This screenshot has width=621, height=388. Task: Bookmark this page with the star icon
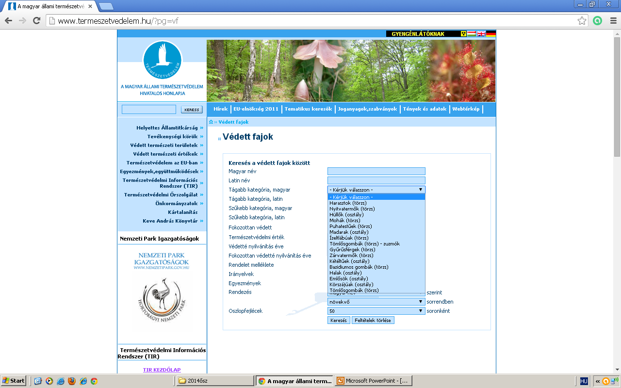click(582, 21)
